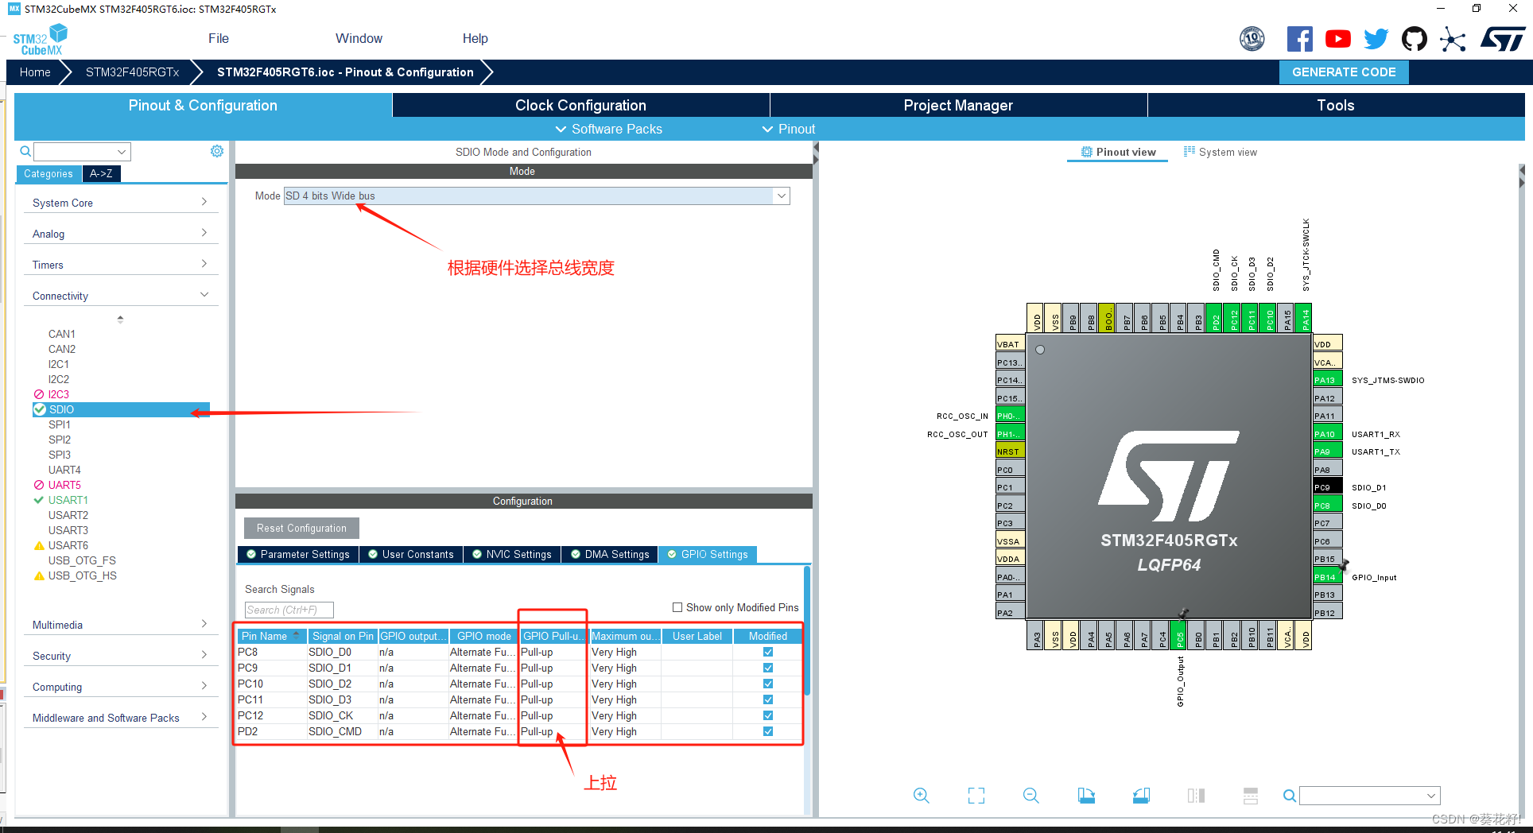1533x833 pixels.
Task: Select the SDIO peripheral in the list
Action: coord(60,409)
